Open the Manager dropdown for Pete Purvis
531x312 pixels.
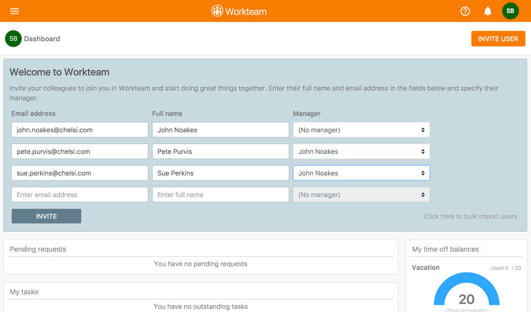pos(361,152)
